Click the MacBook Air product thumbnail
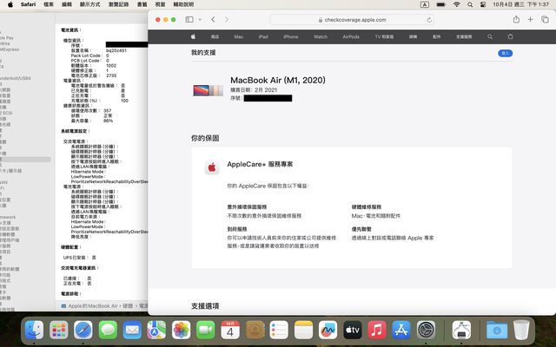 point(208,90)
